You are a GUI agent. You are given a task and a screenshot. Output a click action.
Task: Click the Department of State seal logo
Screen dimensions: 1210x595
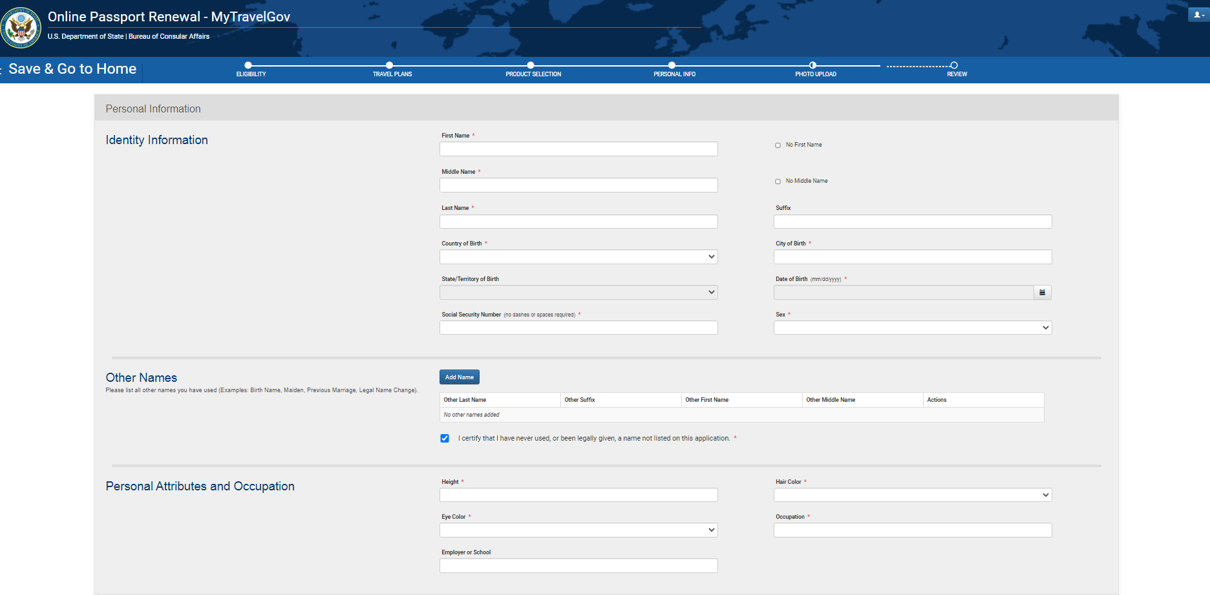tap(21, 28)
